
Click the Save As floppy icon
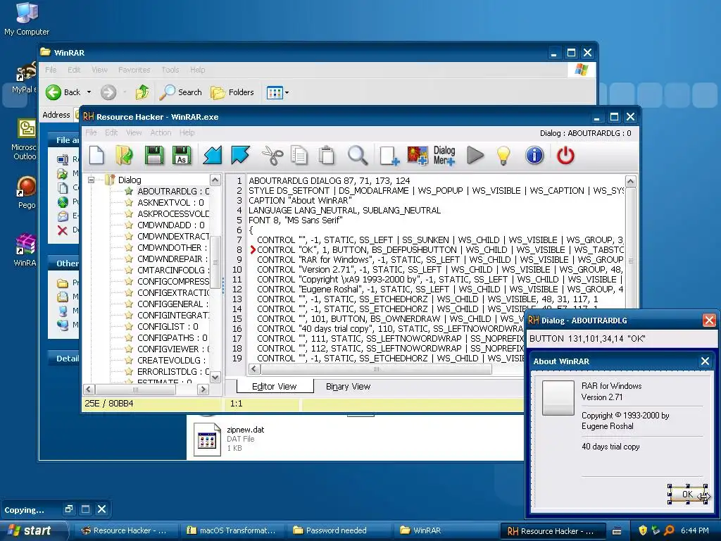(x=182, y=155)
